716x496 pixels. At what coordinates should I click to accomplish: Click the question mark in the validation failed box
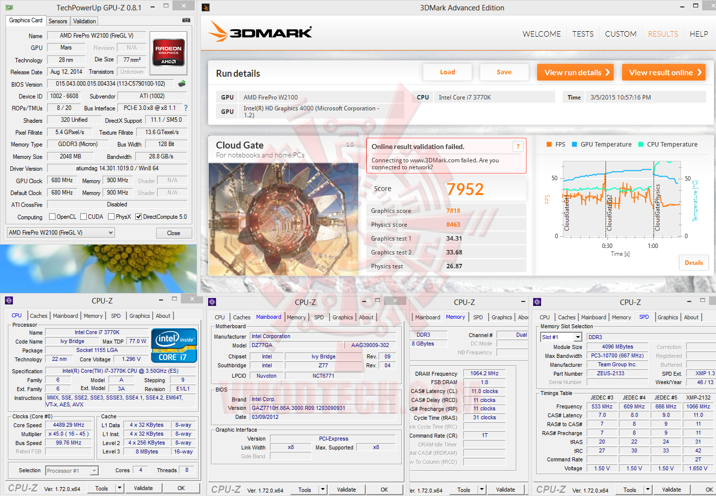click(x=518, y=147)
